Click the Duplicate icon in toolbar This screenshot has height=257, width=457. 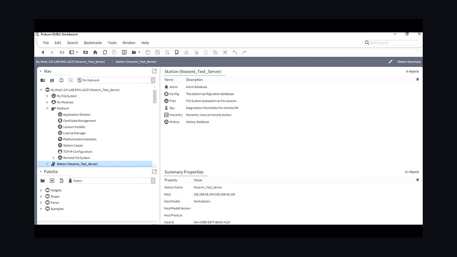coord(215,52)
